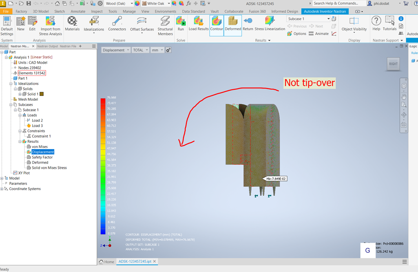Image resolution: width=418 pixels, height=272 pixels.
Task: Add a new browser panel tab
Action: click(x=80, y=46)
